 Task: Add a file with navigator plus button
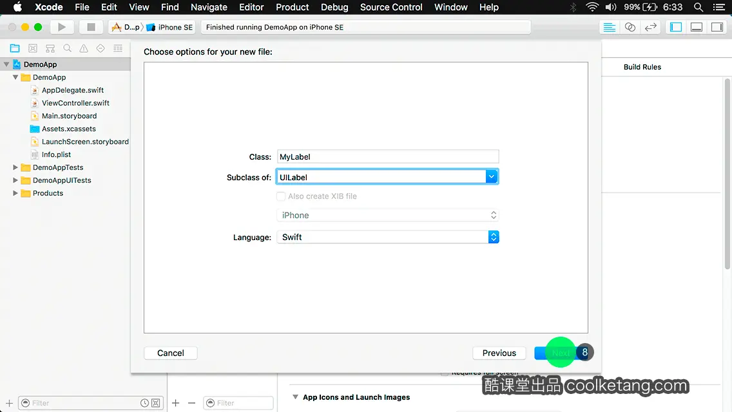[9, 403]
